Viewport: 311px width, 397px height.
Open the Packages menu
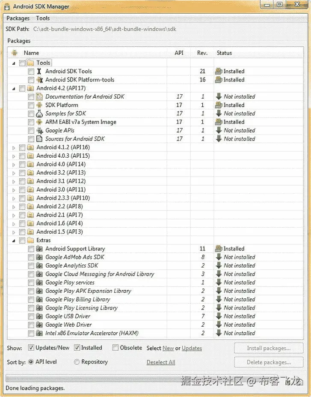pyautogui.click(x=18, y=18)
